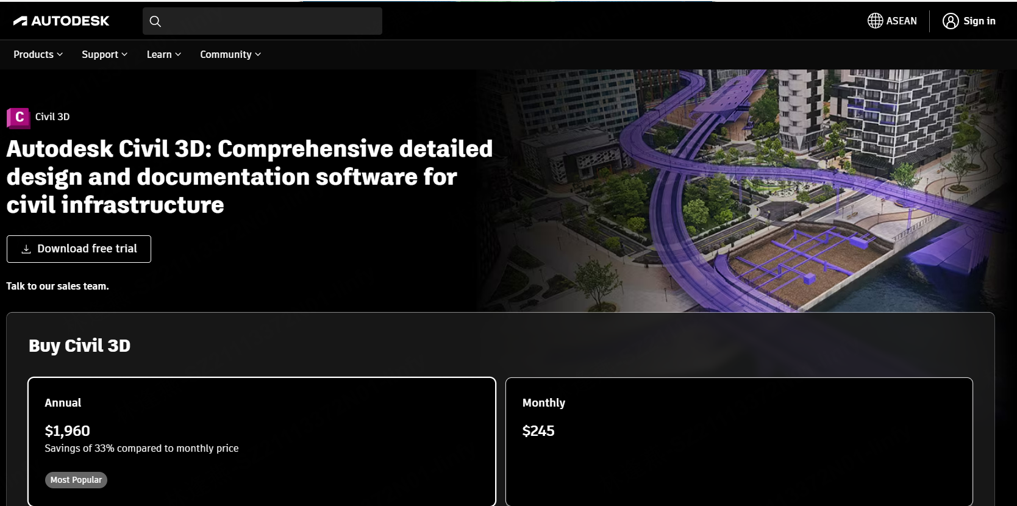Open the ASEAN region selector
This screenshot has width=1017, height=506.
click(892, 21)
